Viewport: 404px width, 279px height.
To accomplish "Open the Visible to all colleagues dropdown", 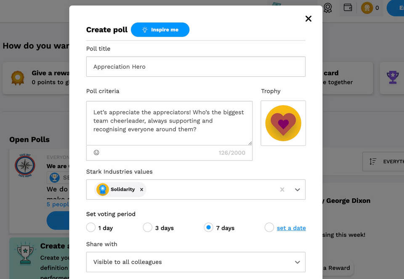I will [196, 262].
